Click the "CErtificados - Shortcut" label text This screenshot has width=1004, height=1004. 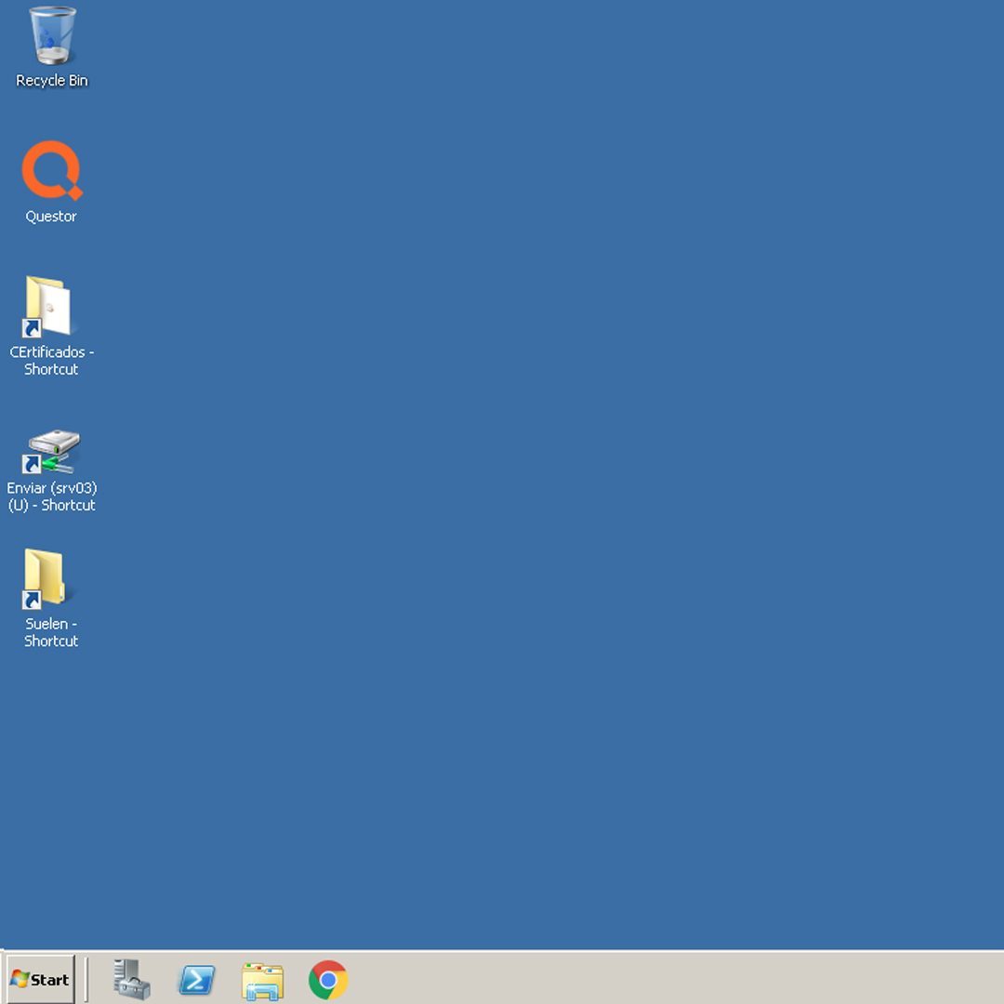coord(51,361)
